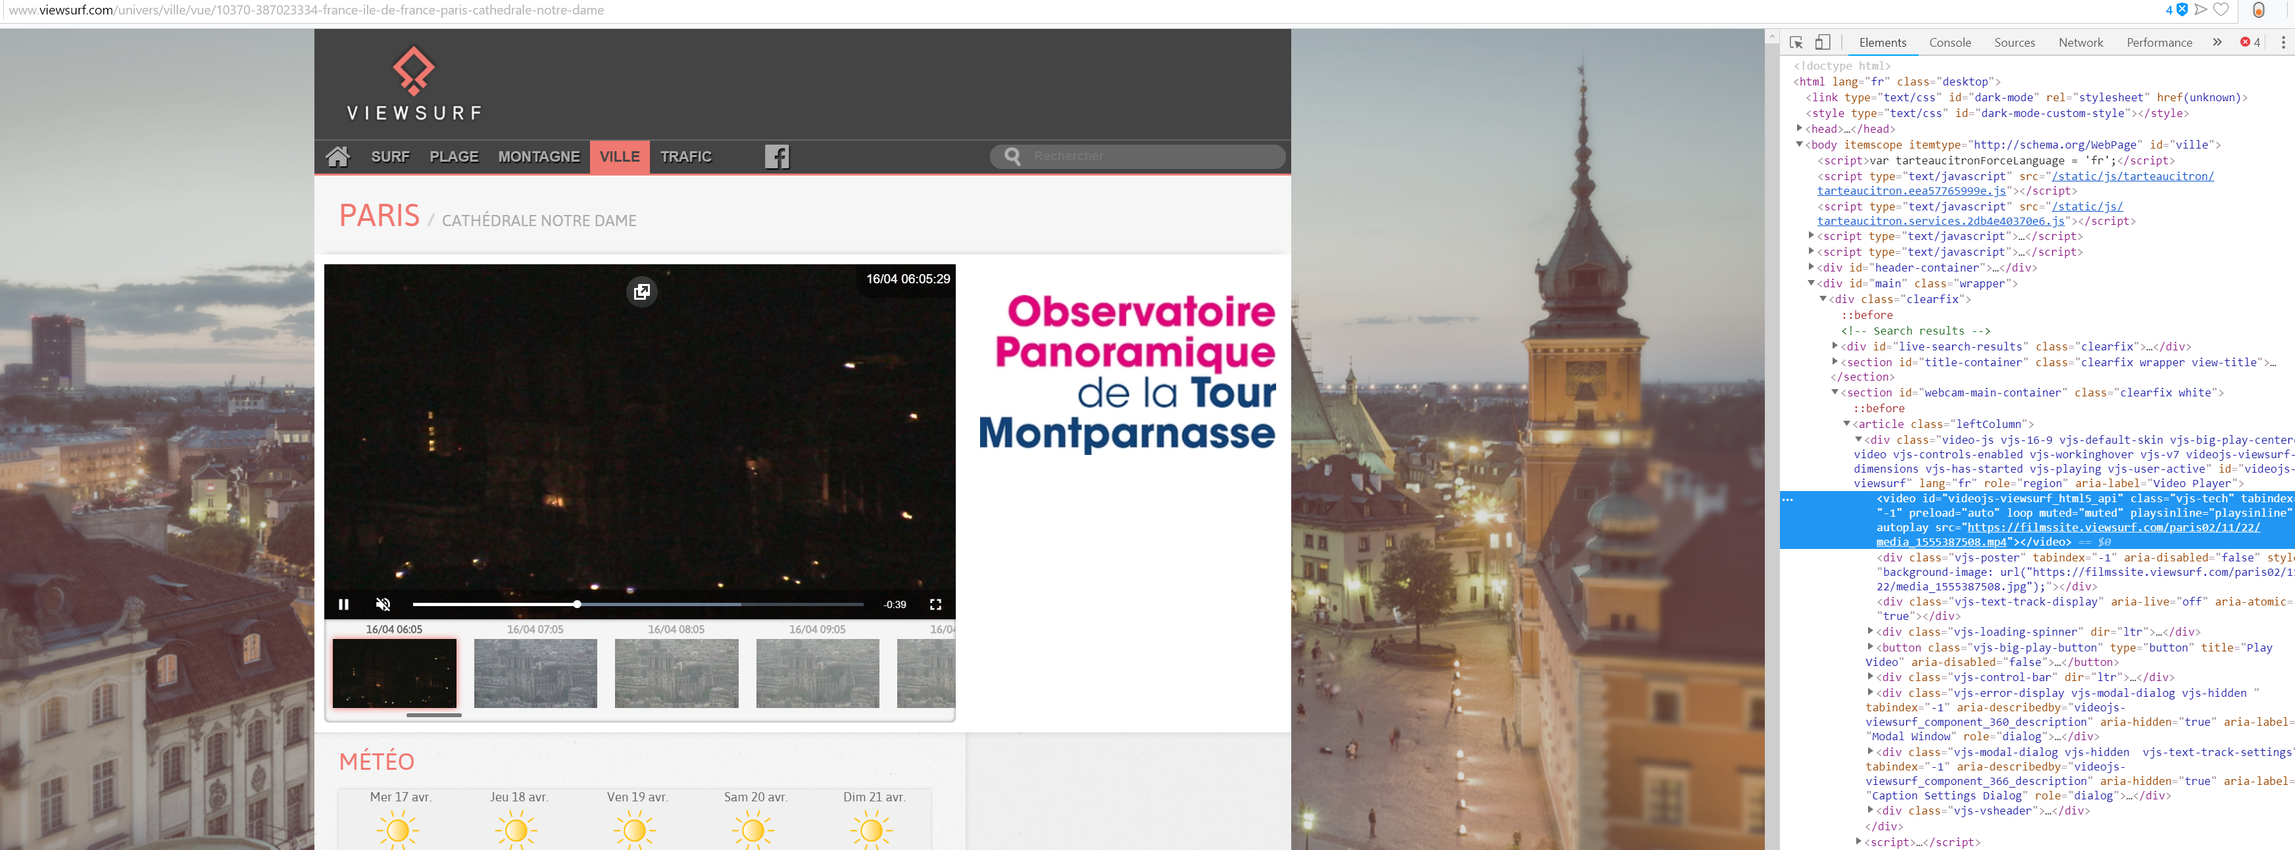This screenshot has height=850, width=2295.
Task: Open the PLAGE navigation menu item
Action: (455, 156)
